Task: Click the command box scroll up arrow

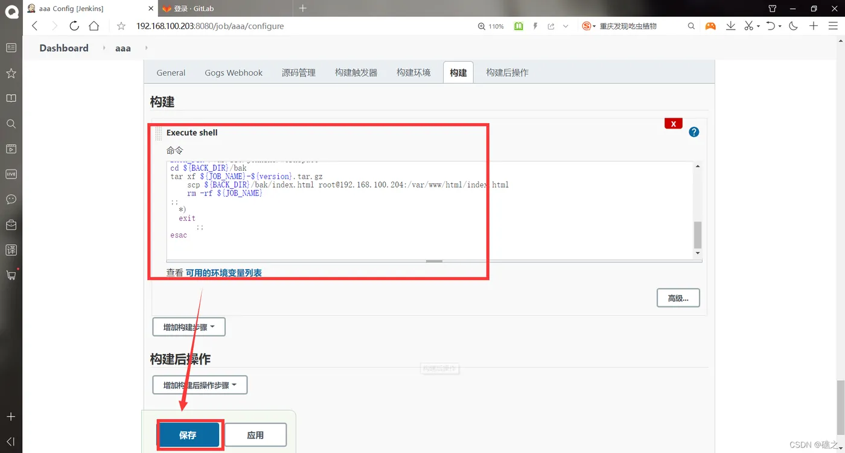Action: click(698, 166)
